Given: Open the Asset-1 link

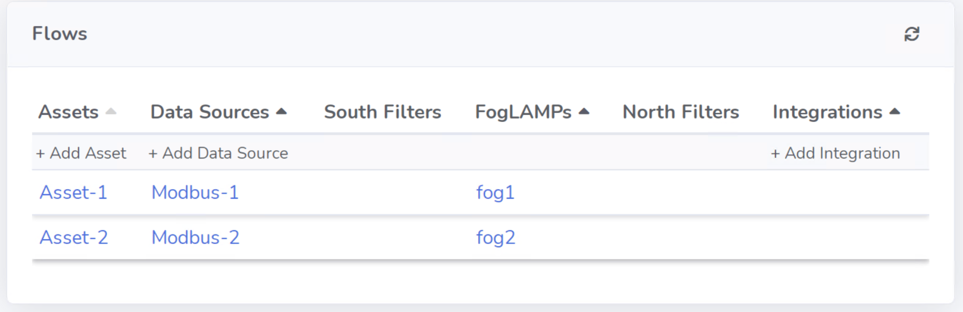Looking at the screenshot, I should [73, 192].
